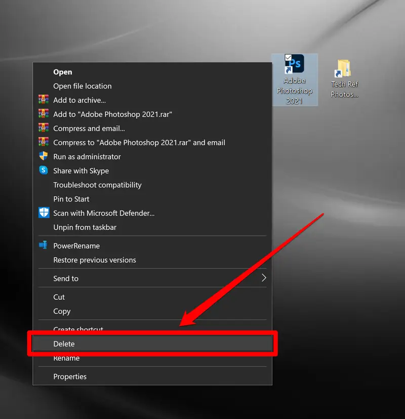Viewport: 405px width, 419px height.
Task: Select Open file location
Action: (83, 86)
